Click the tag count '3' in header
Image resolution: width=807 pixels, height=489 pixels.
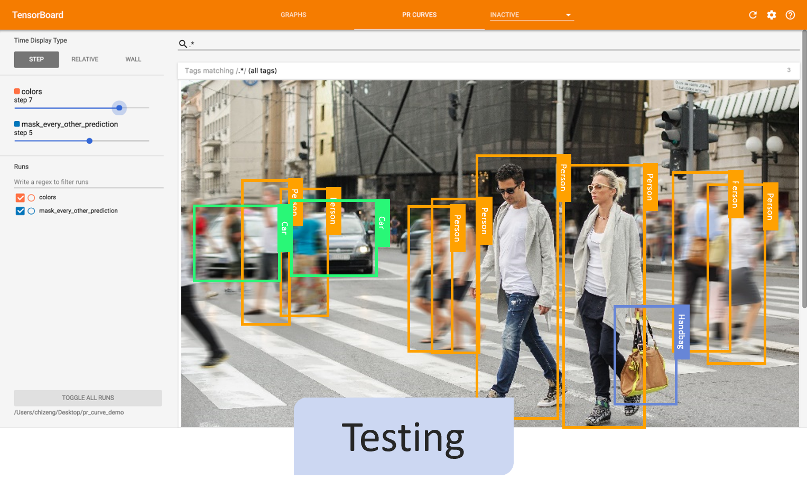(x=789, y=70)
